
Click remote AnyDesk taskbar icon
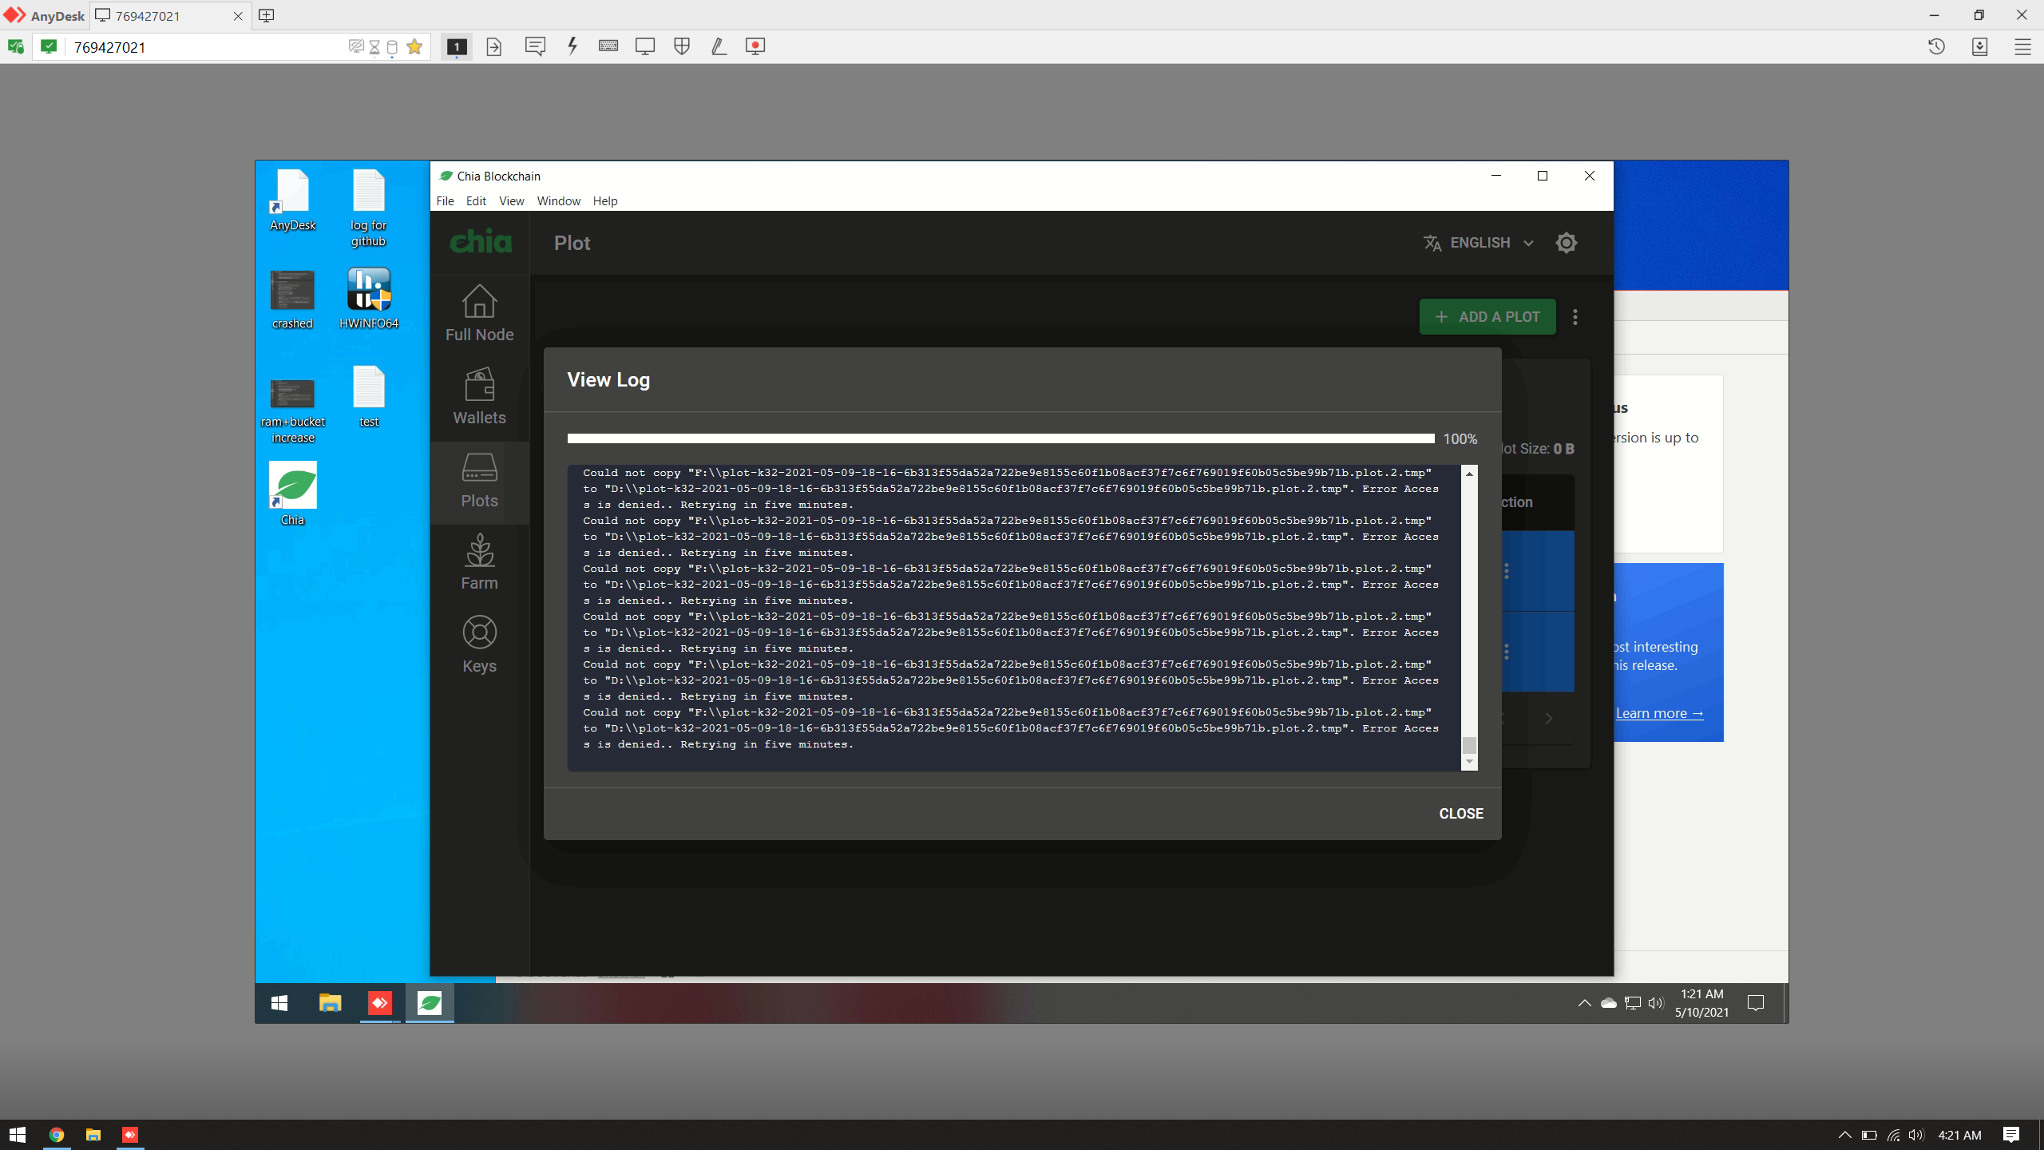pos(380,1003)
